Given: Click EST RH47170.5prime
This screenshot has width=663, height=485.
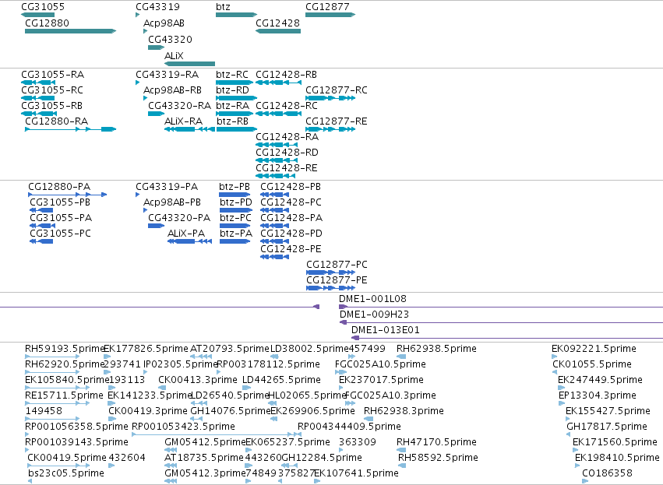Looking at the screenshot, I should tap(436, 442).
